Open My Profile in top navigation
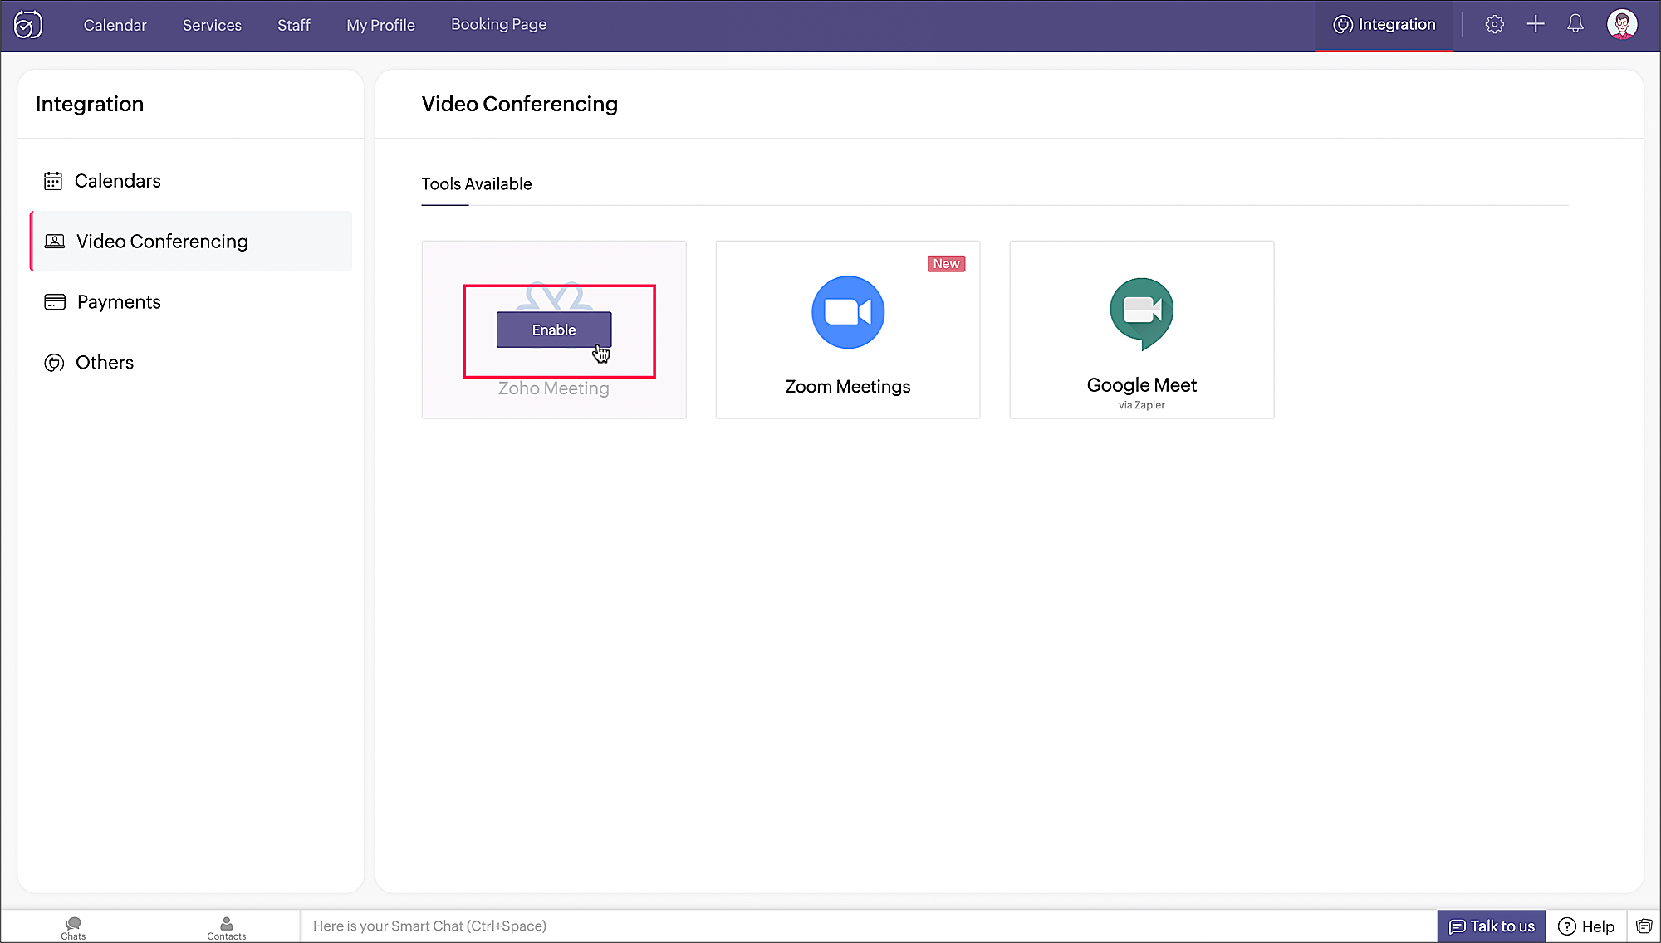Viewport: 1661px width, 943px height. (x=380, y=25)
